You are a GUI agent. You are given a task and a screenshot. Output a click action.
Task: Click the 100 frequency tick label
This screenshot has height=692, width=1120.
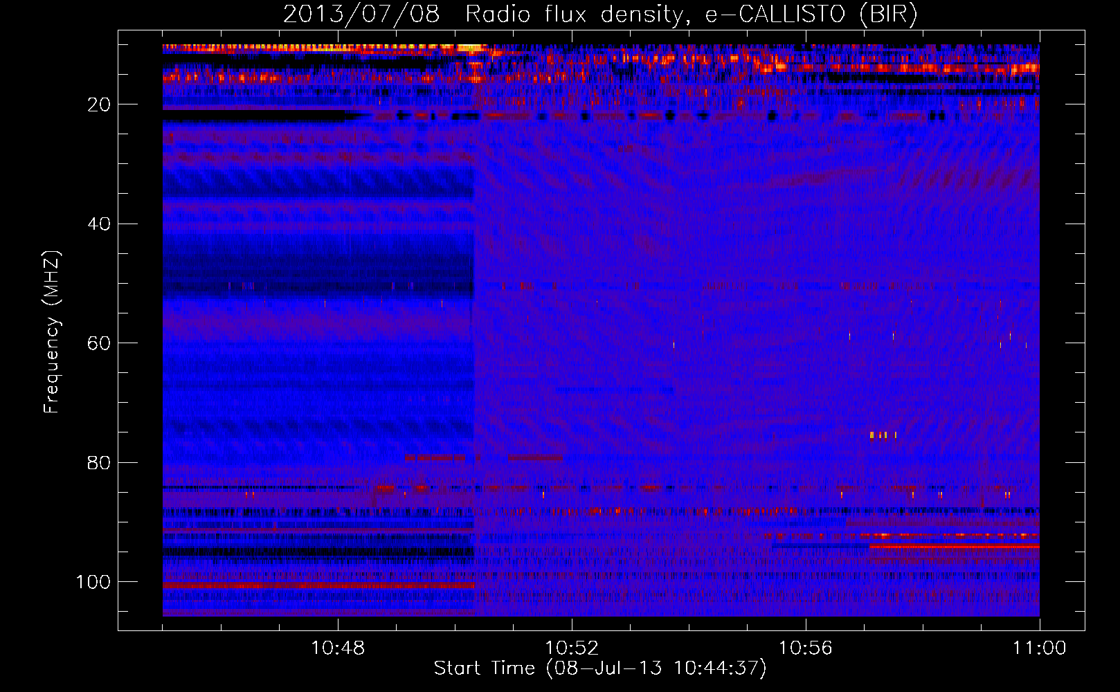(x=93, y=582)
